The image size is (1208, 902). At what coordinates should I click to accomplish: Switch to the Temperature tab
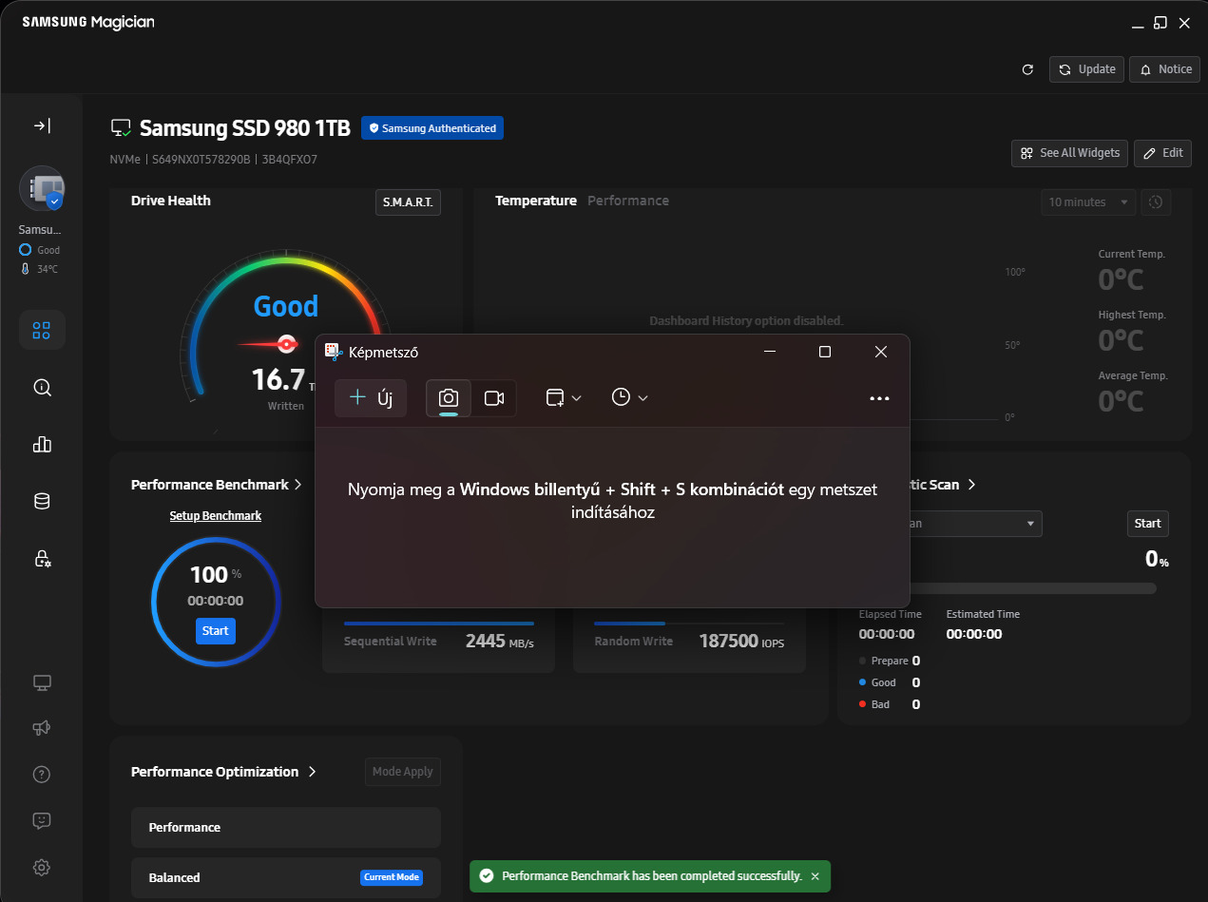[536, 201]
